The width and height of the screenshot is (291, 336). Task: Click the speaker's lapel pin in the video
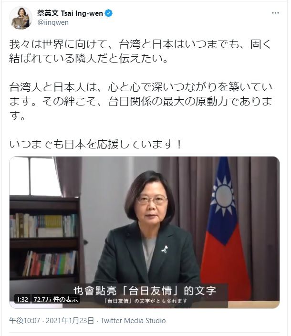165,249
